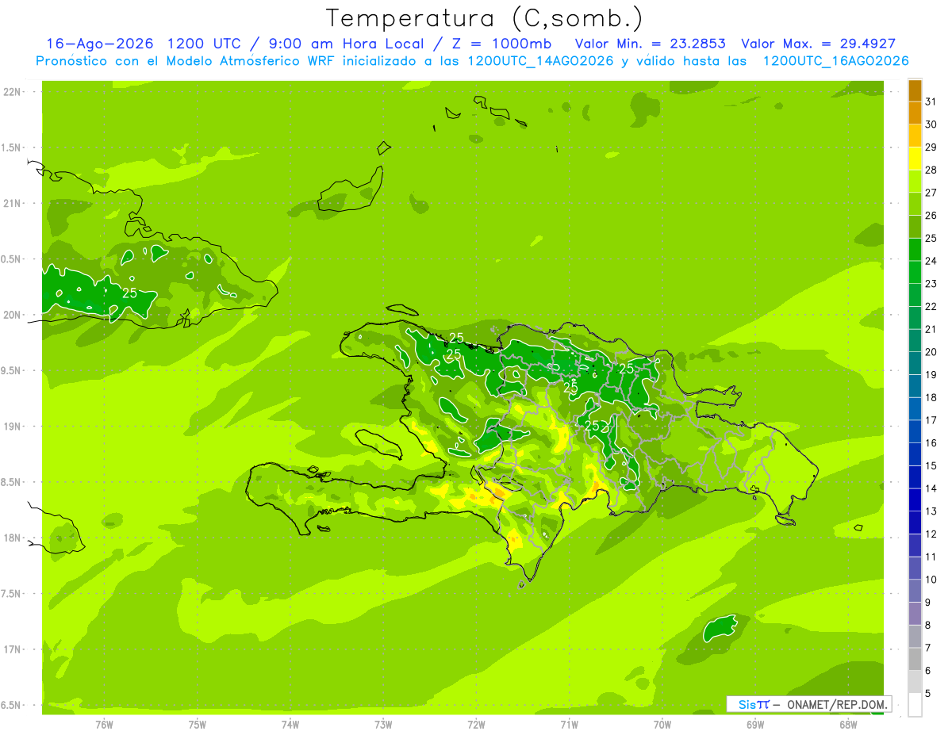Click the "Sisπ – ONAMET/REP.DOM." label

pos(809,704)
